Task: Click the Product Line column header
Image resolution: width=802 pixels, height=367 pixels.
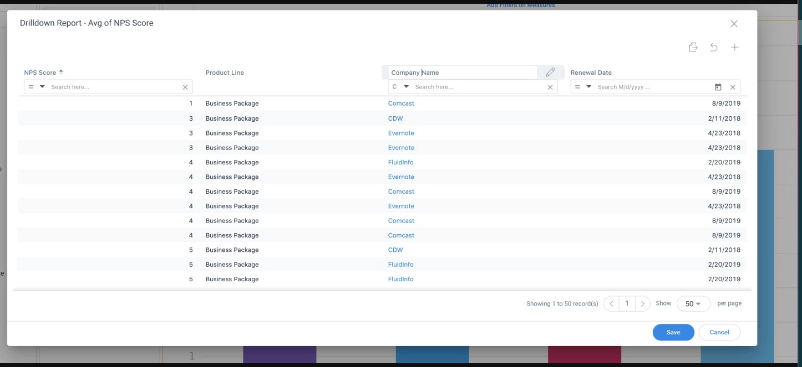Action: (x=225, y=73)
